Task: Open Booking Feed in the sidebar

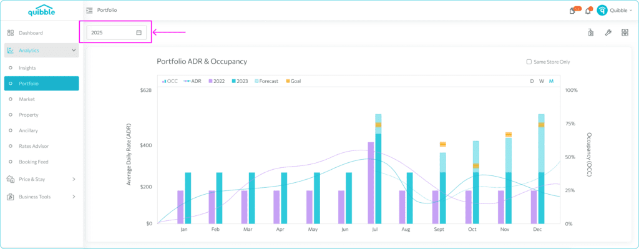Action: (x=34, y=162)
